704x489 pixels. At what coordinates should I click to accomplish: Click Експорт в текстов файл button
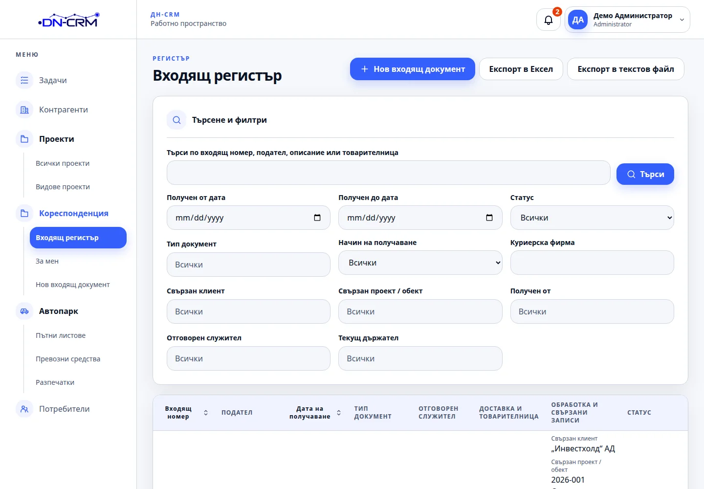(626, 69)
